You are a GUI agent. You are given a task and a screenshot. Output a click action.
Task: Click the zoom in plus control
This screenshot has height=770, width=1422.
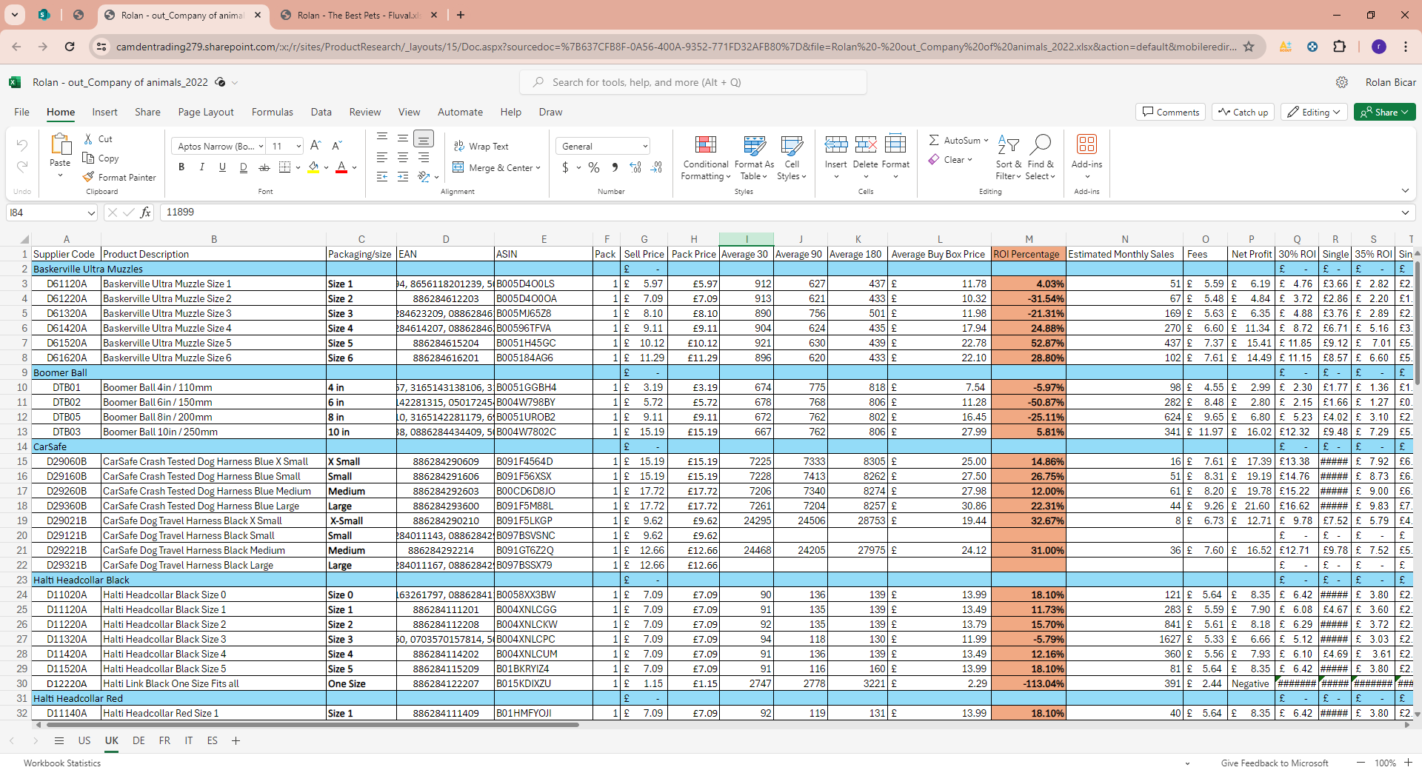point(1408,763)
